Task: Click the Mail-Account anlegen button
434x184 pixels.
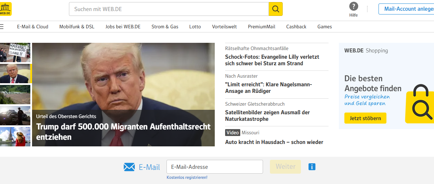Action: pos(406,9)
